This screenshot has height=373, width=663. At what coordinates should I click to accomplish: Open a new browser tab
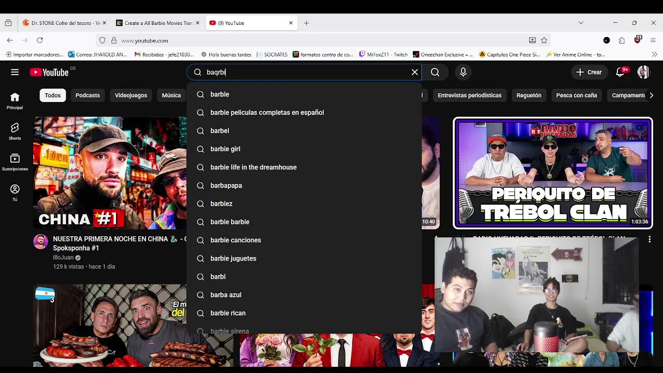[307, 23]
